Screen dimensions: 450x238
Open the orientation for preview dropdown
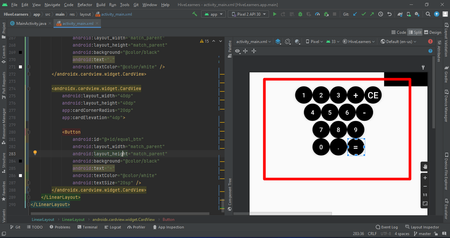tap(288, 41)
